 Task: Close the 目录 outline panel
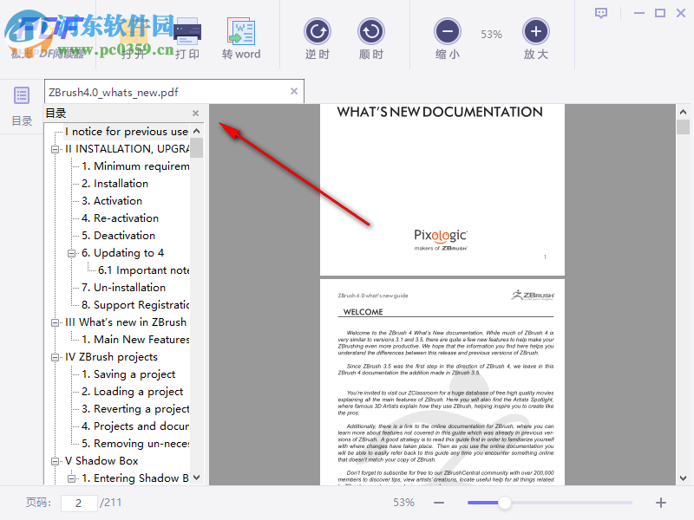click(196, 114)
